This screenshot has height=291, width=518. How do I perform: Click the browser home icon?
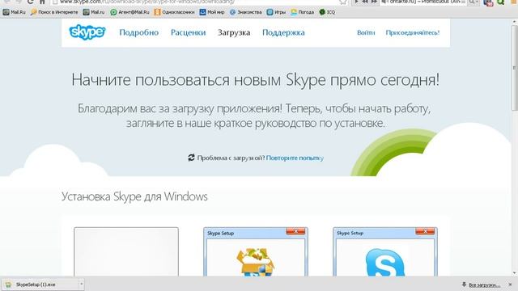tap(42, 2)
